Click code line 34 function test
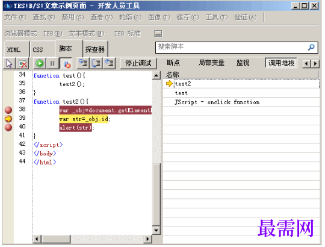Viewport: 325px width, 247px height. coord(59,75)
